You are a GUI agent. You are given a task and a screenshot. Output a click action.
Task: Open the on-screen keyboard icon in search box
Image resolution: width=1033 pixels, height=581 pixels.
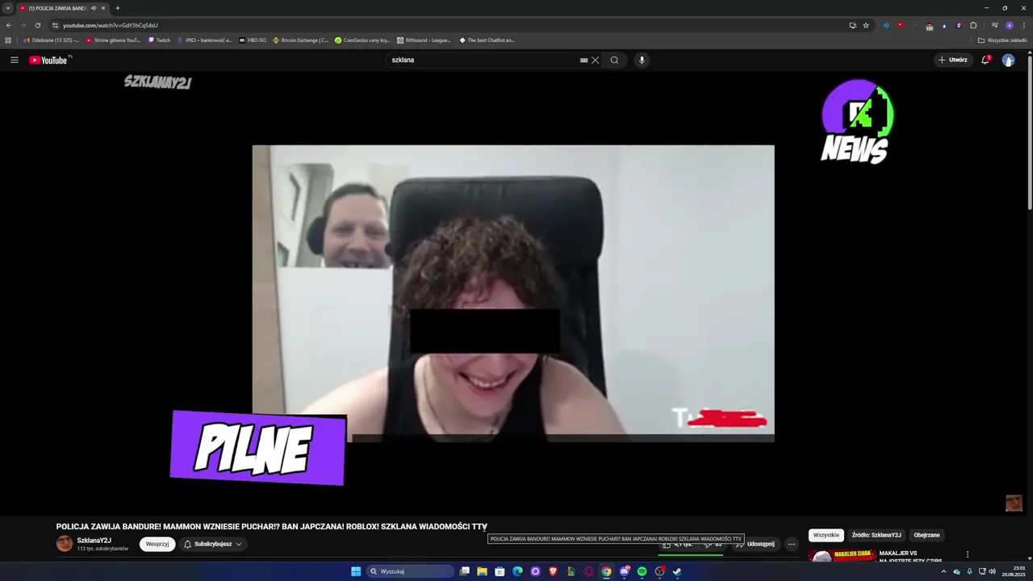(x=583, y=60)
